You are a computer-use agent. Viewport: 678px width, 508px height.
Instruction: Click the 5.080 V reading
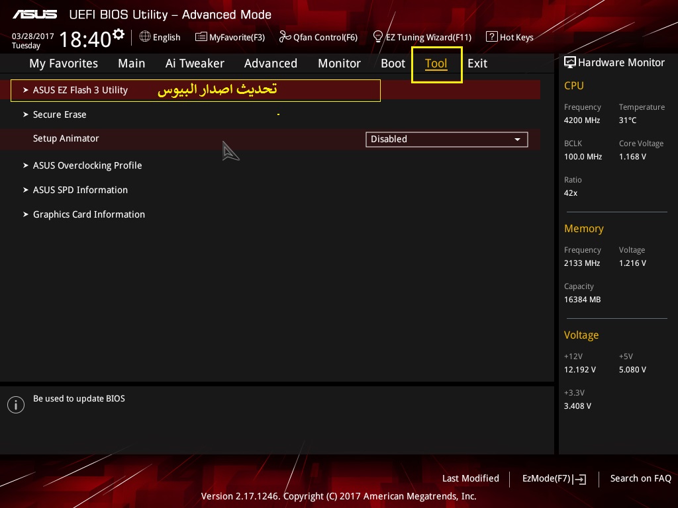(632, 369)
